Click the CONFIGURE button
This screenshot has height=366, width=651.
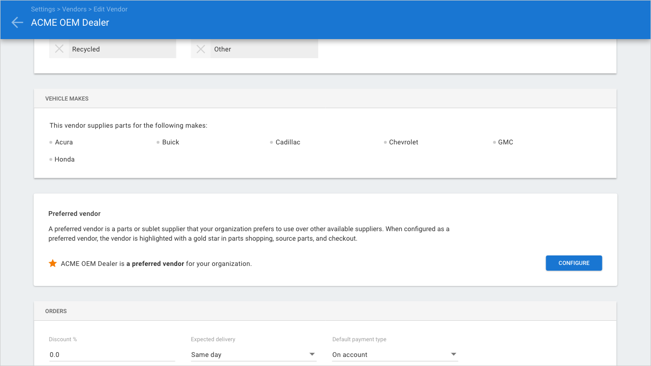[x=574, y=263]
